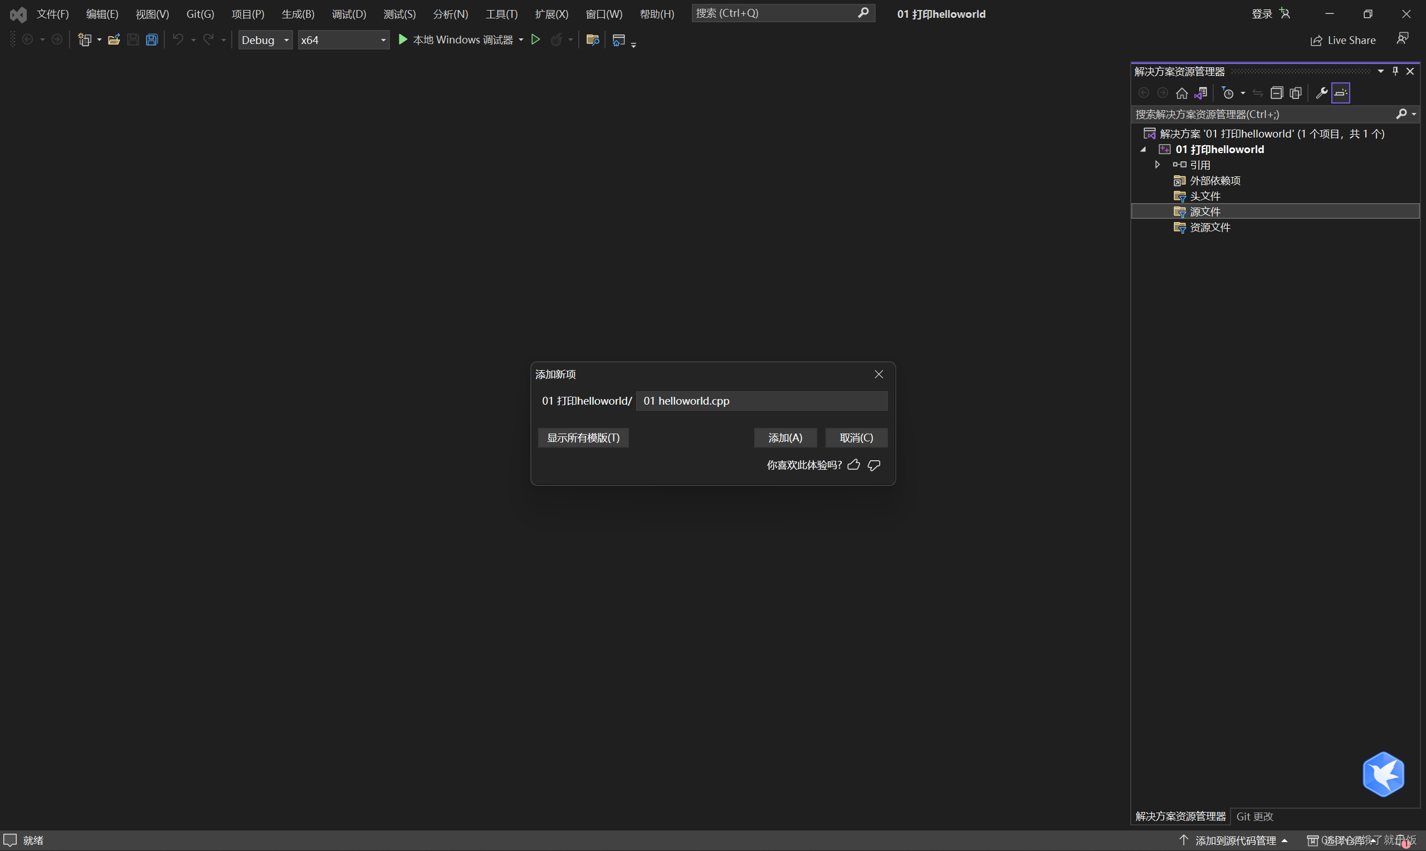Image resolution: width=1426 pixels, height=851 pixels.
Task: Click the 搜索 (Ctrl+Q) search box
Action: (x=783, y=13)
